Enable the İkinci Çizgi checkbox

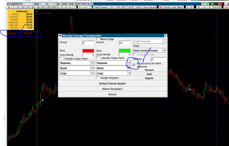tap(98, 39)
